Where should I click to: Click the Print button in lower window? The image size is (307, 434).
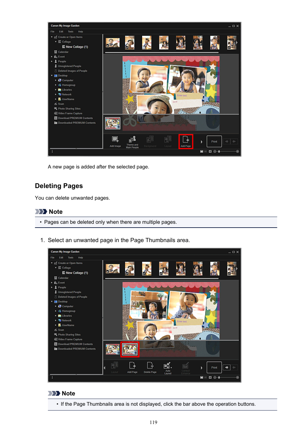pyautogui.click(x=214, y=367)
